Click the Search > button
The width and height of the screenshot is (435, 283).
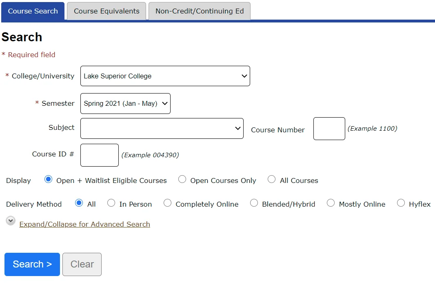point(32,264)
